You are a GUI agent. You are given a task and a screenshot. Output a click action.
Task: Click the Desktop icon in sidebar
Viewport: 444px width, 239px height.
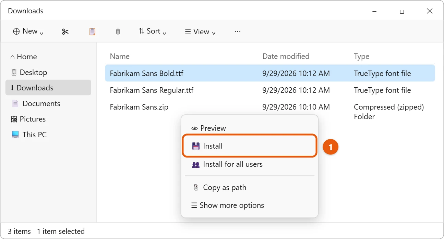[x=14, y=72]
